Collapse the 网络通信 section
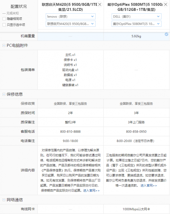Viewport: 170px width, 214px height. [x=4, y=200]
